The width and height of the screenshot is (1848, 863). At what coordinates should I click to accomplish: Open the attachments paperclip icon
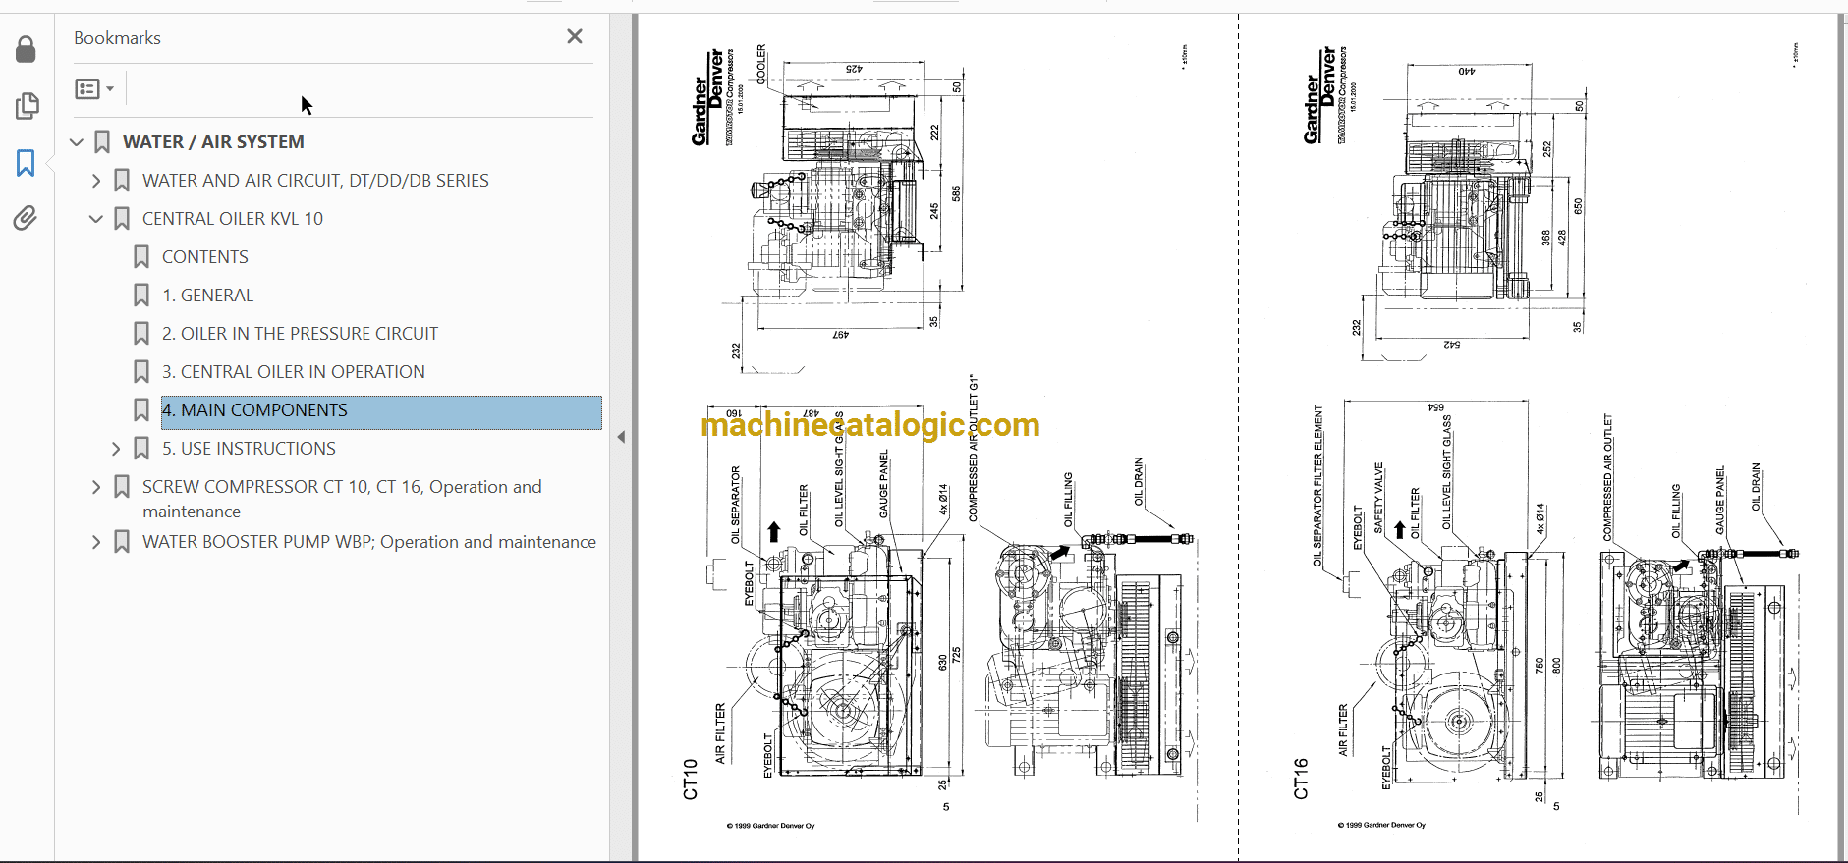pos(27,217)
